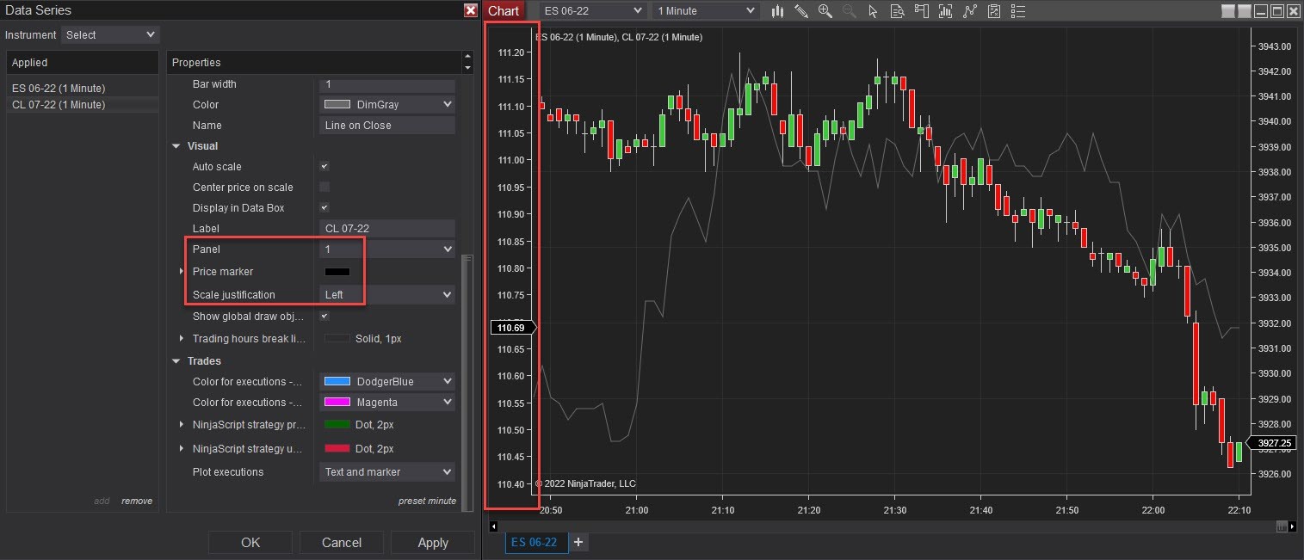Collapse the Visual section
Screen dimensions: 1304x560
[176, 146]
